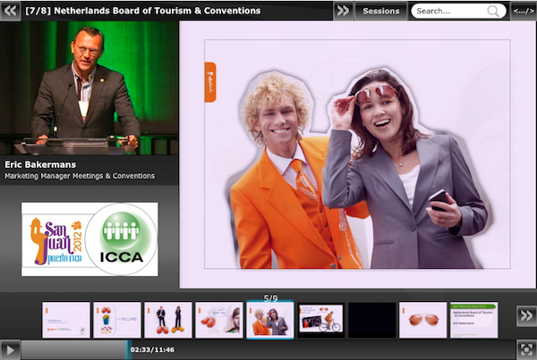The height and width of the screenshot is (360, 537).
Task: Select the sunglasses slide thumbnail
Action: pos(423,320)
